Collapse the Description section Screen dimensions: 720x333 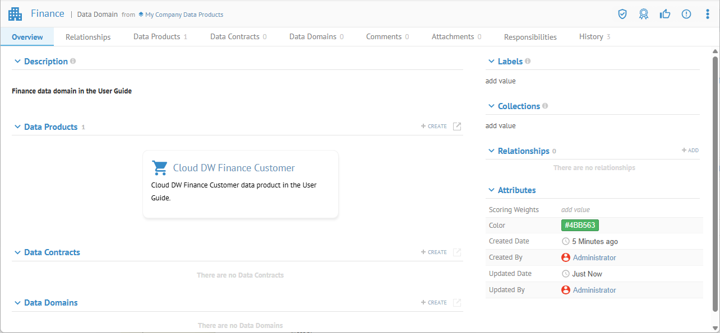17,62
